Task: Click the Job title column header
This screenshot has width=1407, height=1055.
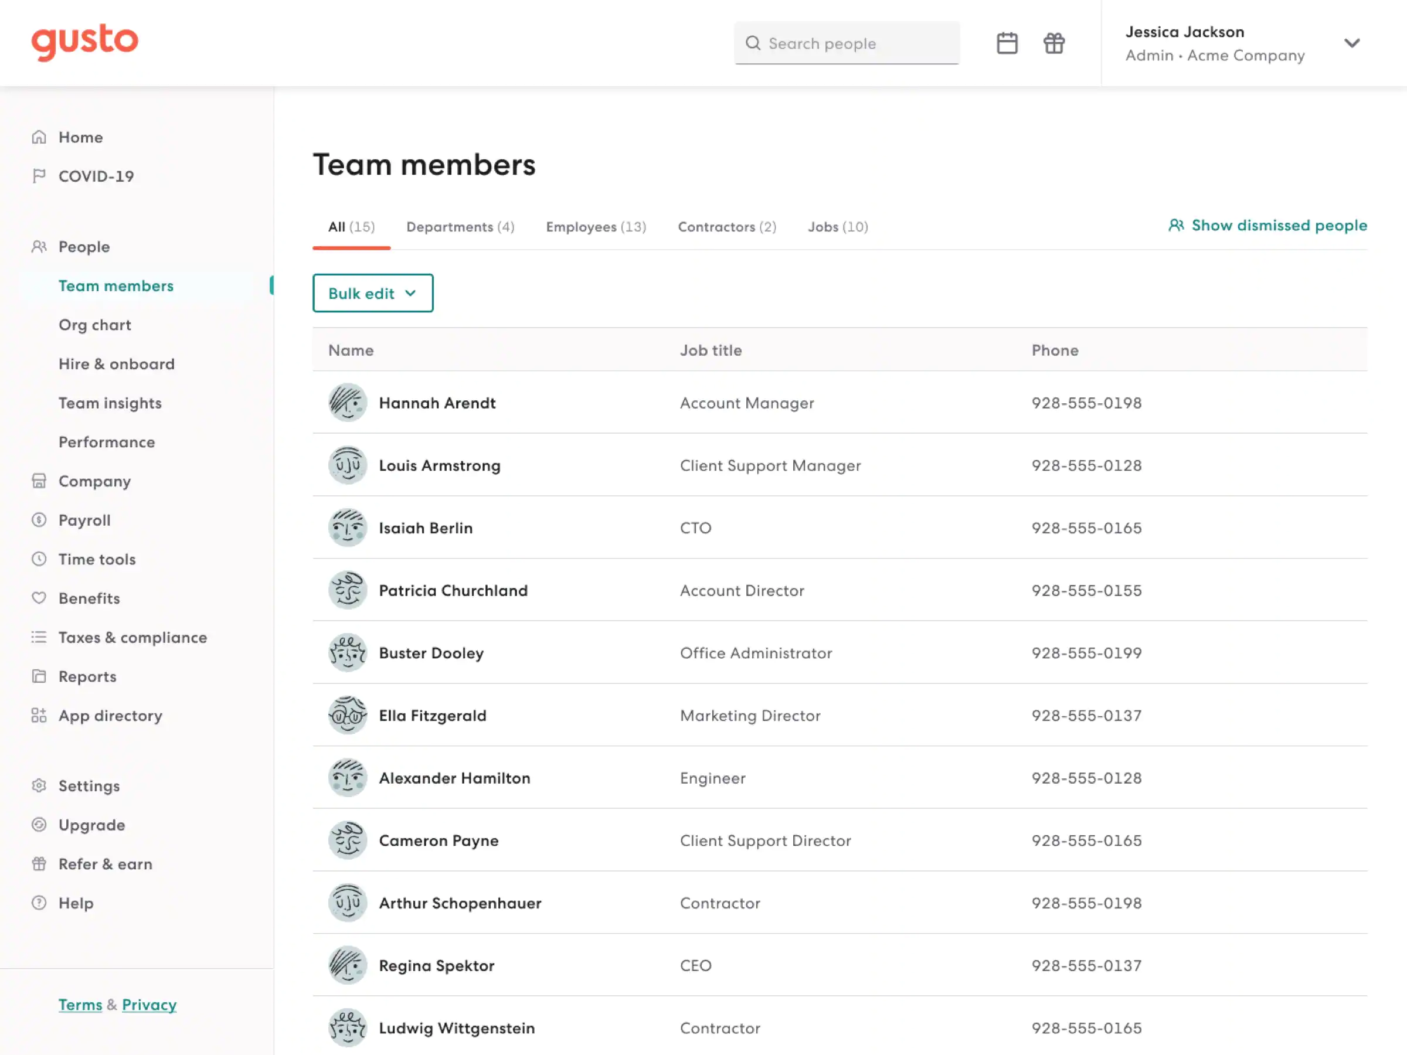Action: (711, 350)
